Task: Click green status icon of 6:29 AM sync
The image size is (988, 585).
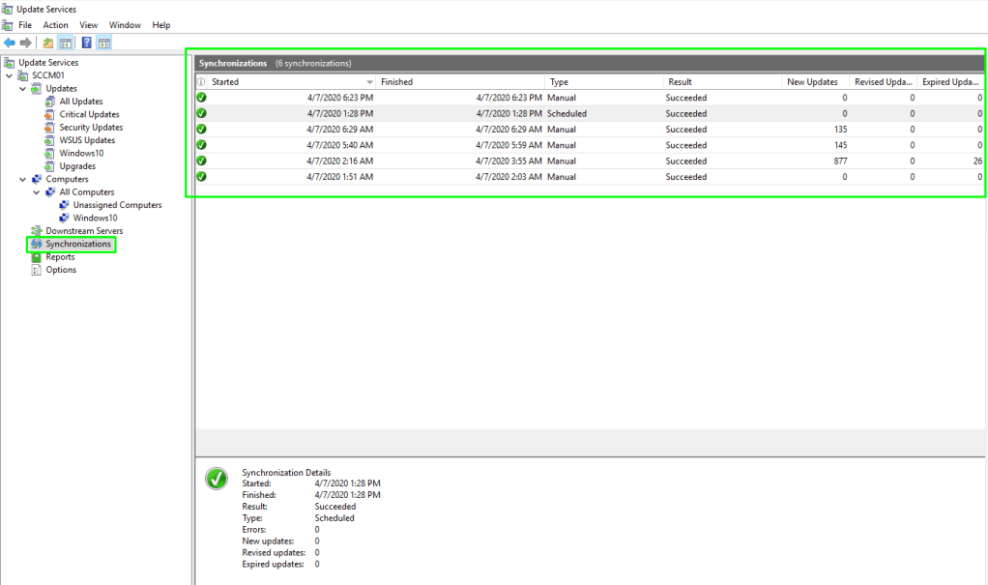Action: coord(202,130)
